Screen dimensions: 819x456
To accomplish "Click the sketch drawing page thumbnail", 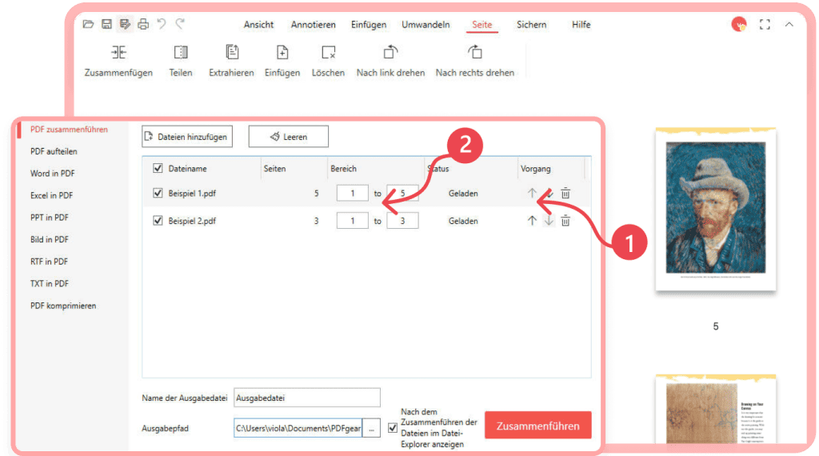I will (x=716, y=410).
